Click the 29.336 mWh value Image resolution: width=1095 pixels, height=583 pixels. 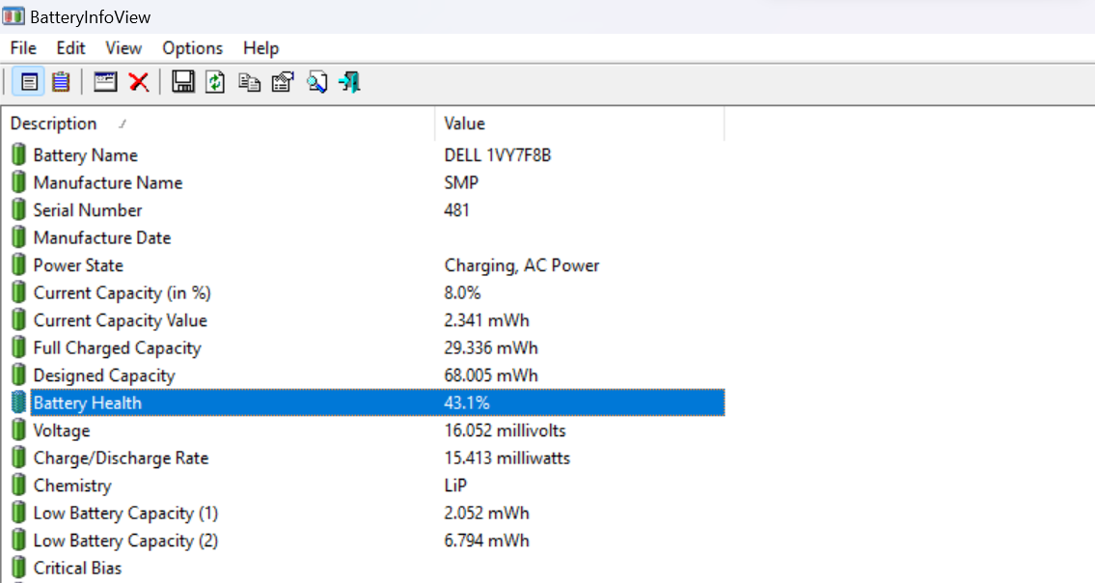pyautogui.click(x=491, y=348)
